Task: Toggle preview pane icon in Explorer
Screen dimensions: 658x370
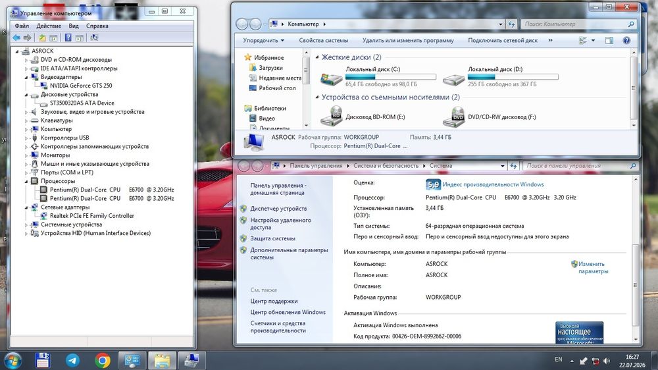Action: pos(609,40)
